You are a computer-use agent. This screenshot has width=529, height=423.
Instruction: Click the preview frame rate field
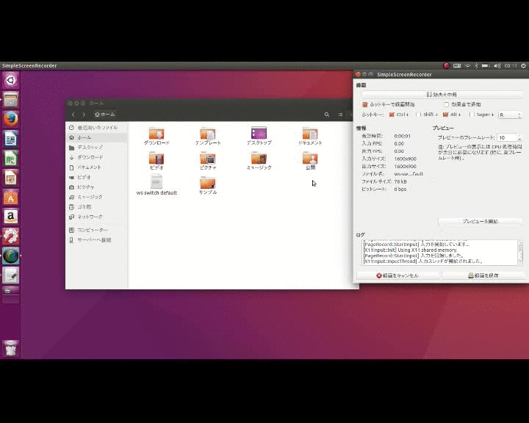[x=507, y=137]
